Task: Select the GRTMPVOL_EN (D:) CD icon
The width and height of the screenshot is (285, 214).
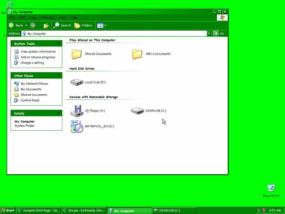Action: 77,127
